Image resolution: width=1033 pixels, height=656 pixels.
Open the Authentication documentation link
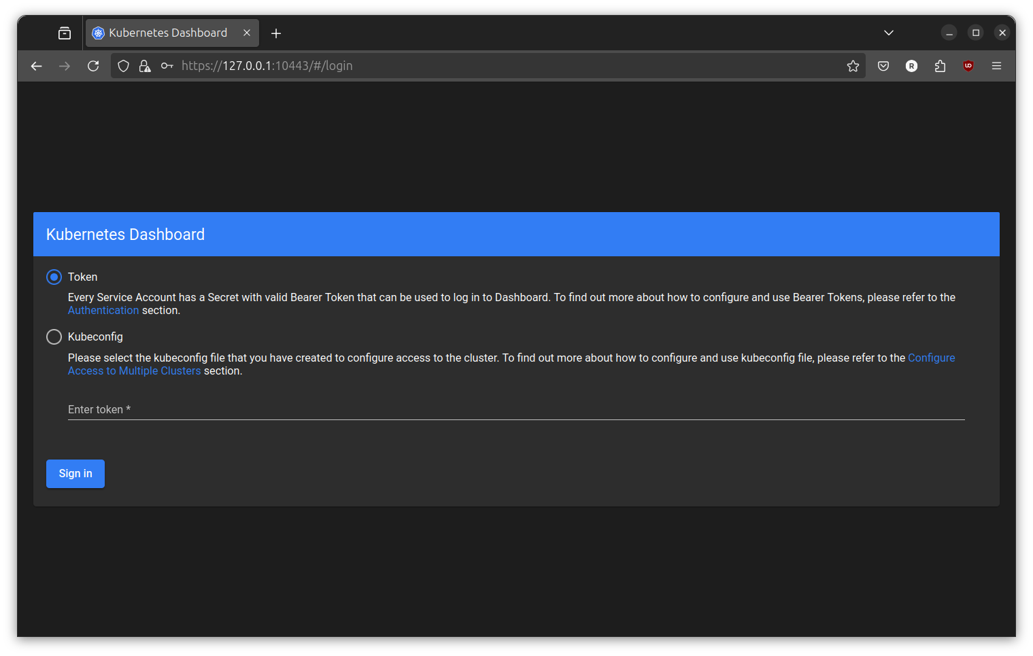(x=103, y=311)
